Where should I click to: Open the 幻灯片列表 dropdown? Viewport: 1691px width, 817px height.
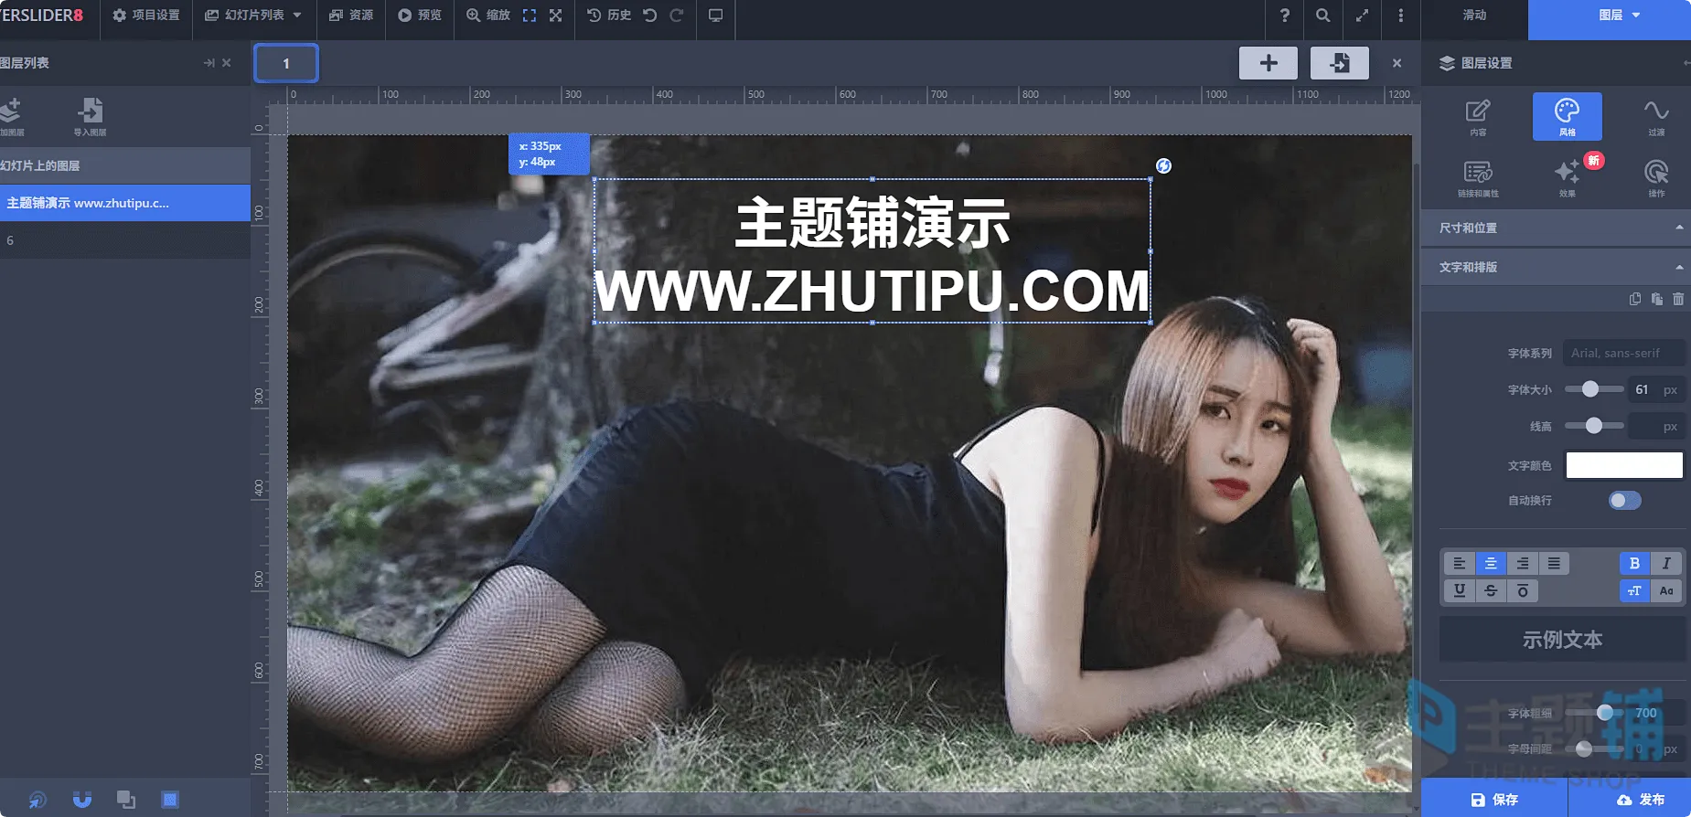pyautogui.click(x=253, y=16)
